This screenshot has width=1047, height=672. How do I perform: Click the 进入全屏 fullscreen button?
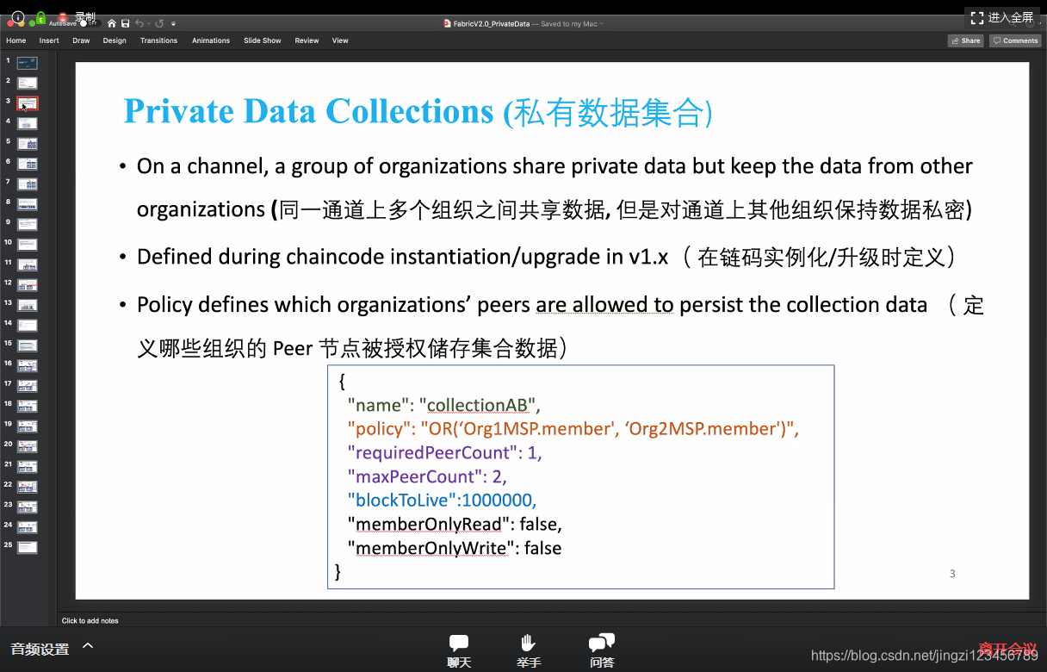(1002, 17)
